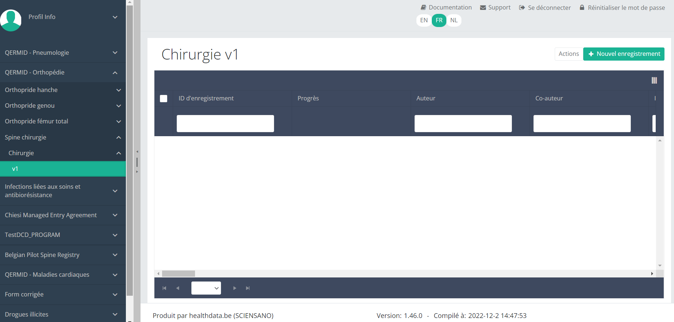Expand Orthopride hanche submenu
The width and height of the screenshot is (674, 322).
click(x=62, y=90)
